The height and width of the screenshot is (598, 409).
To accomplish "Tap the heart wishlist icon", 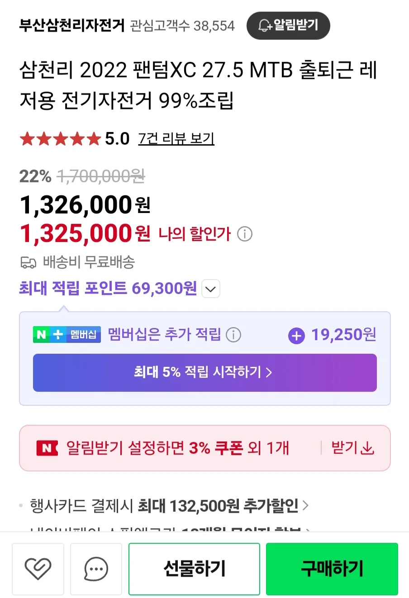I will coord(38,569).
